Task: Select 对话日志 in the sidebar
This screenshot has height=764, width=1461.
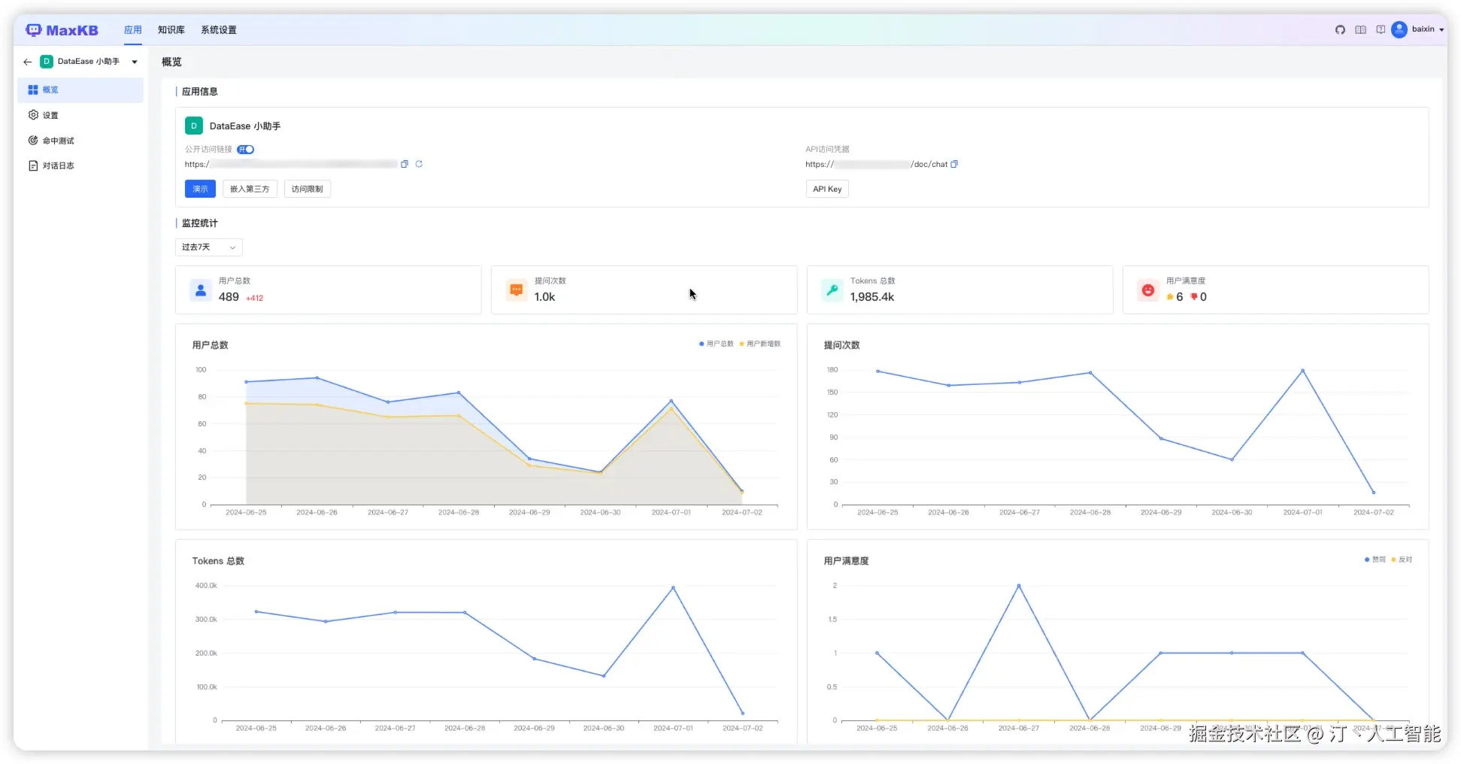Action: (80, 165)
